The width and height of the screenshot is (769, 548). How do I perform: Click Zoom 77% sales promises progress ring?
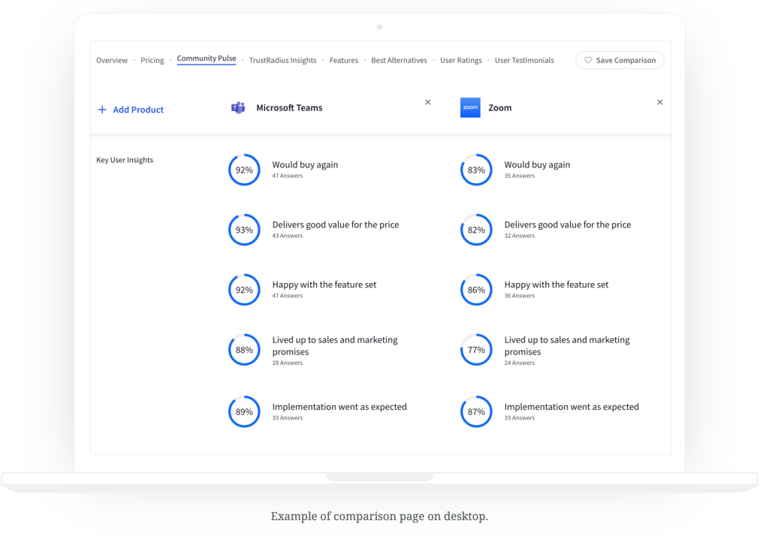tap(476, 350)
